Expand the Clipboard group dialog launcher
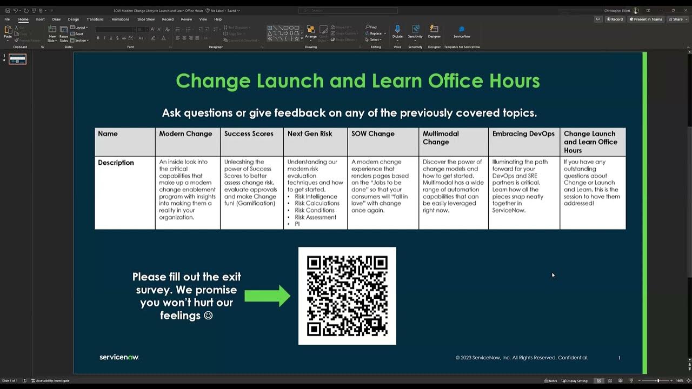Viewport: 692px width, 389px height. (42, 47)
